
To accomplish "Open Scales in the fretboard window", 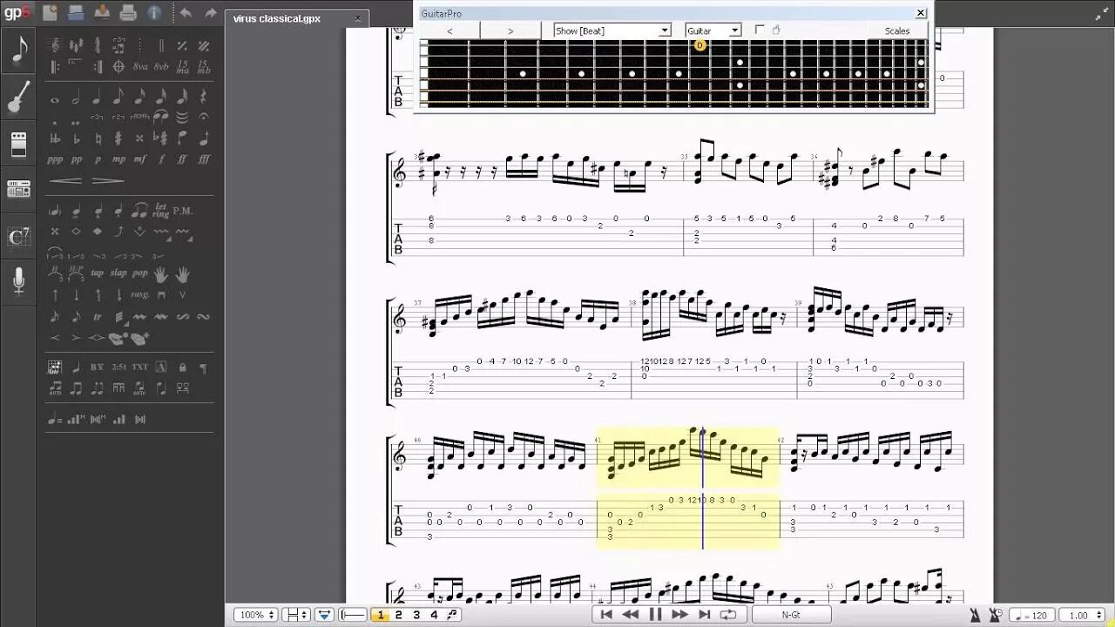I will coord(897,30).
